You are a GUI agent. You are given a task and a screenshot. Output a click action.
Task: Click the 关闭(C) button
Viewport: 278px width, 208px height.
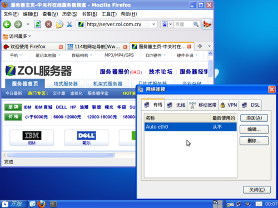pyautogui.click(x=257, y=190)
